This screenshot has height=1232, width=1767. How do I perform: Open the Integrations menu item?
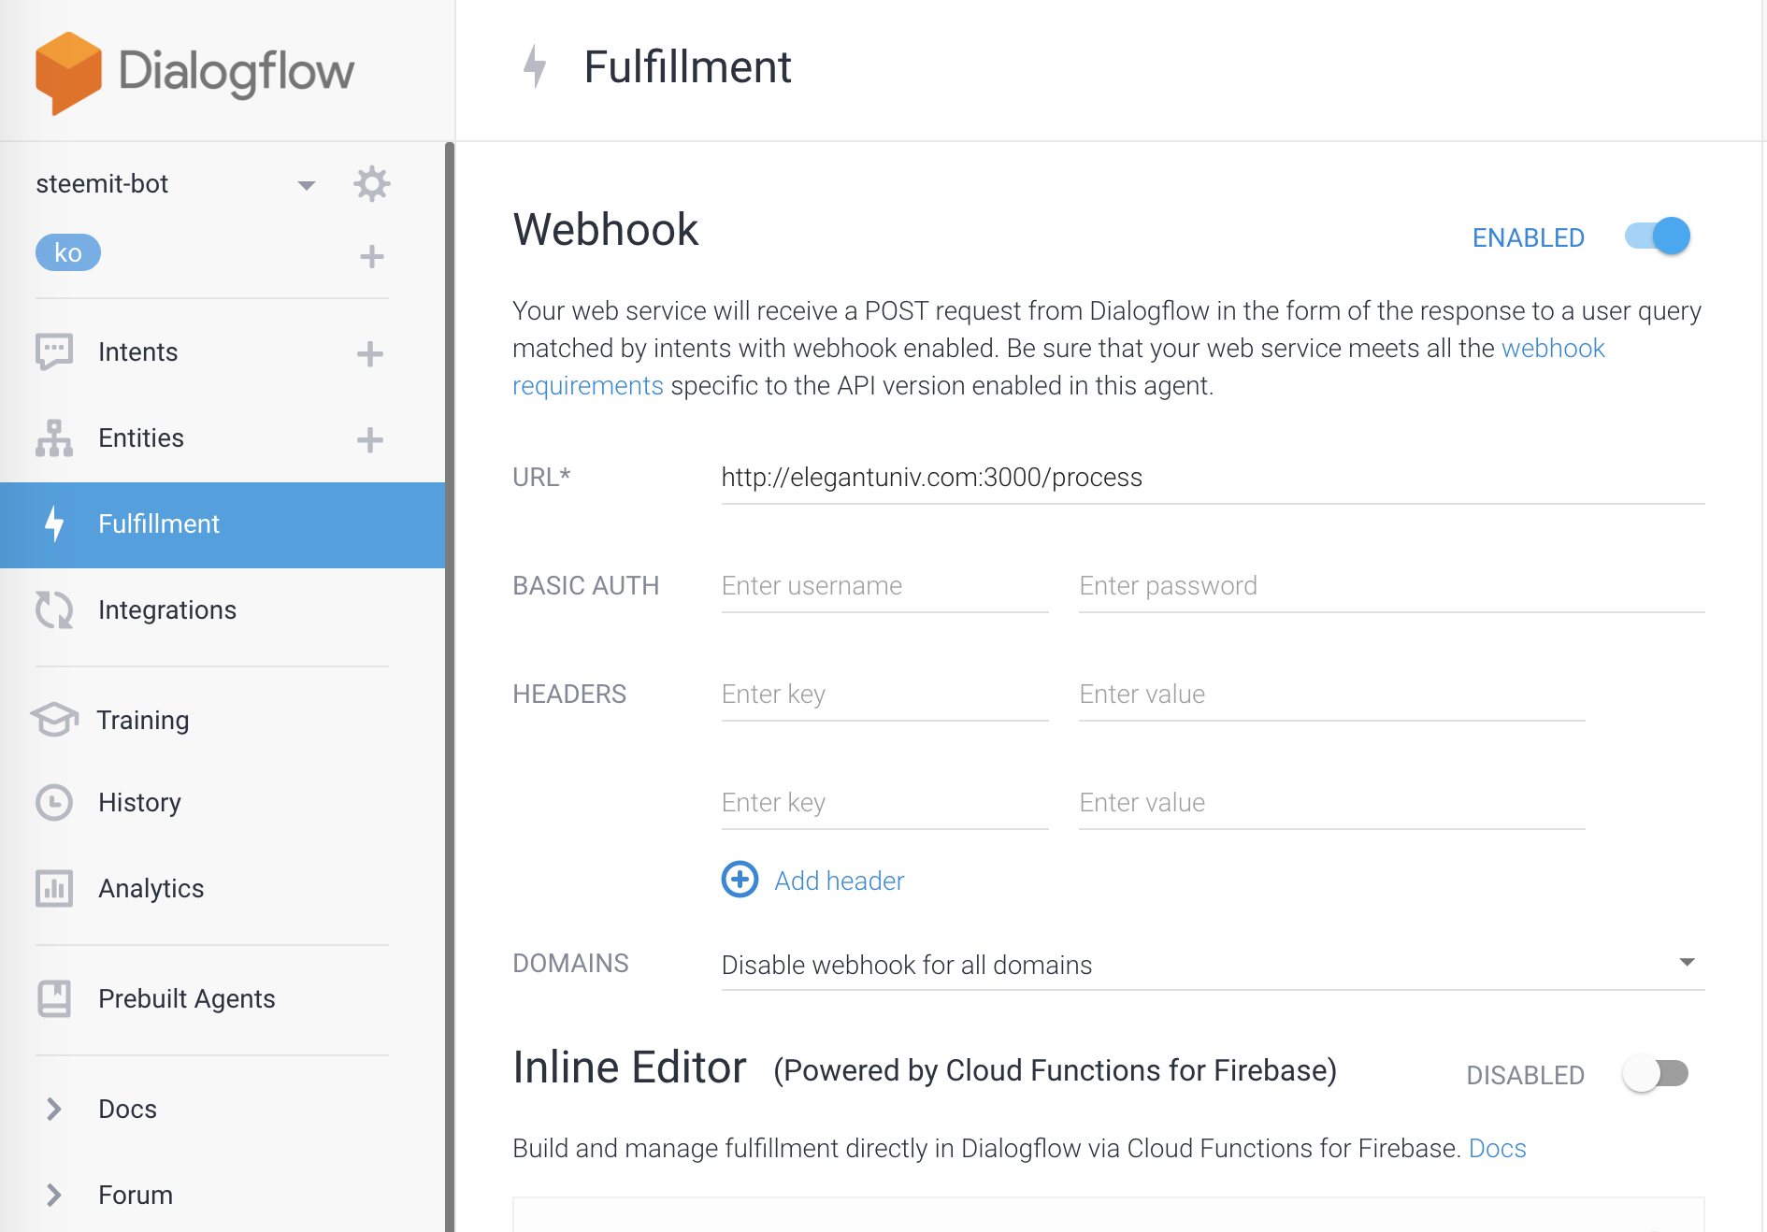click(x=167, y=609)
